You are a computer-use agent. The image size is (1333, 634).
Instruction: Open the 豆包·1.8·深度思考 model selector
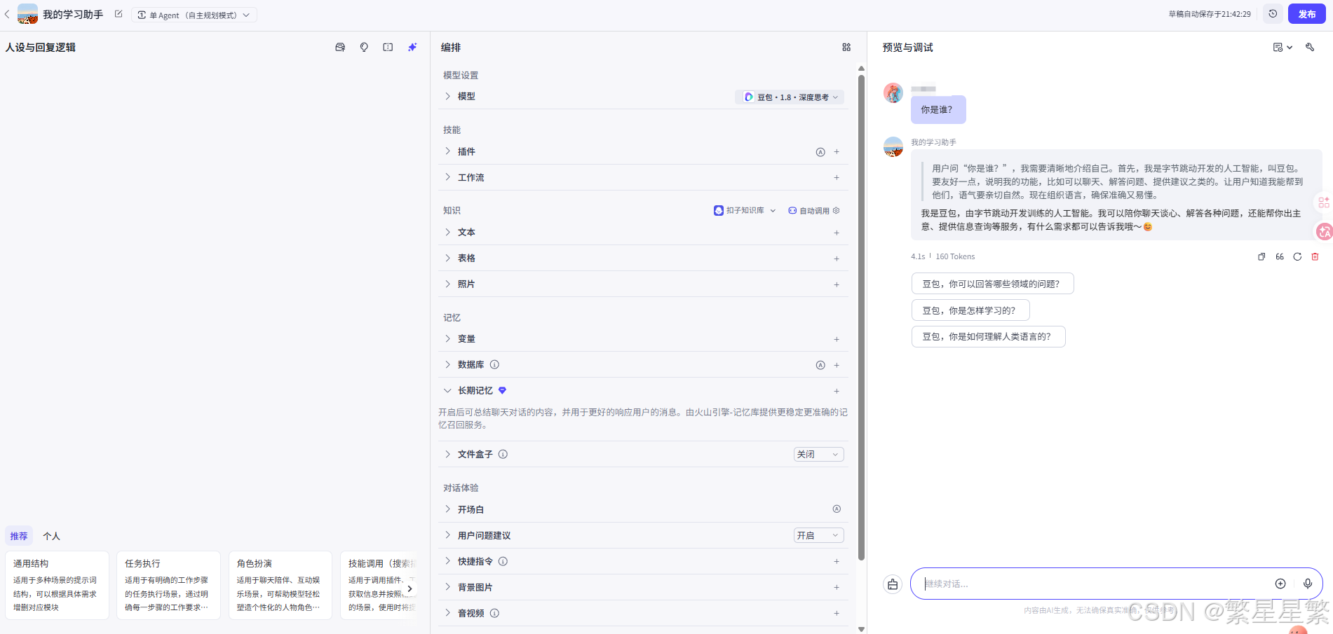tap(790, 97)
